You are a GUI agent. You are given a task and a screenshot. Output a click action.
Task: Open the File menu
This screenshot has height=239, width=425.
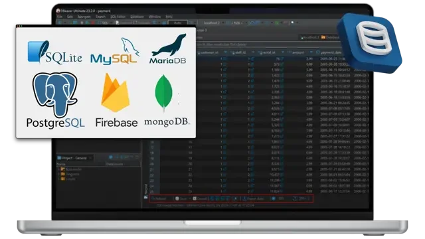(60, 17)
